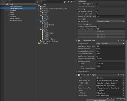
Task: Open Unity Transport preset settings icon
Action: click(121, 40)
